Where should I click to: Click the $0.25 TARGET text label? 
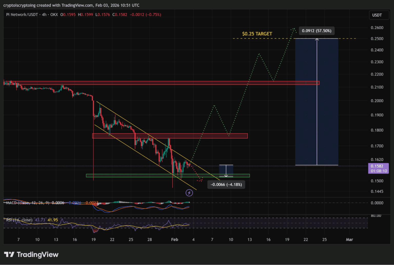click(x=257, y=34)
